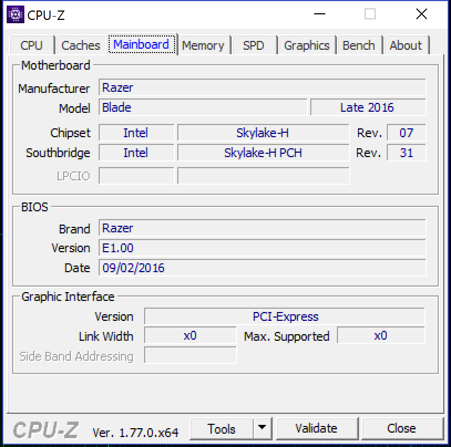Go to the Memory tab
Viewport: 451px width, 447px height.
[x=203, y=45]
